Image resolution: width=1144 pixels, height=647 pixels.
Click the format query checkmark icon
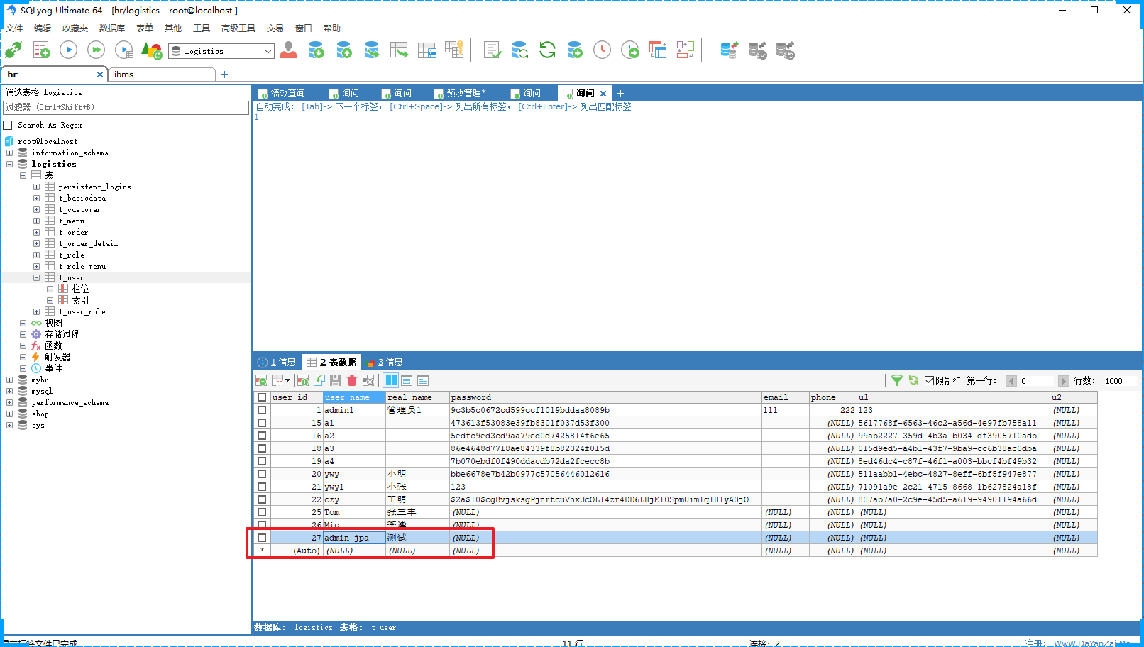coord(492,50)
